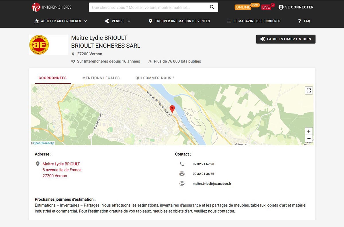Toggle map fullscreen view
The height and width of the screenshot is (227, 344).
(x=309, y=91)
